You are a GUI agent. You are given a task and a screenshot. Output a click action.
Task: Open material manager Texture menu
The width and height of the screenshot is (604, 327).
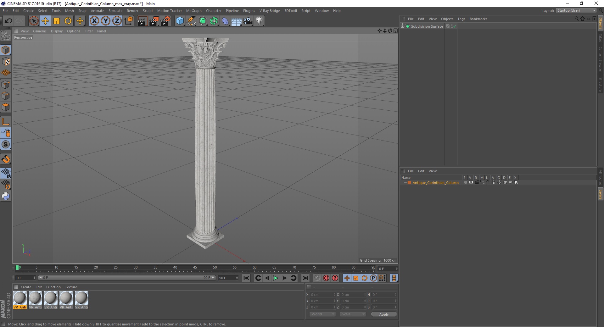point(71,287)
